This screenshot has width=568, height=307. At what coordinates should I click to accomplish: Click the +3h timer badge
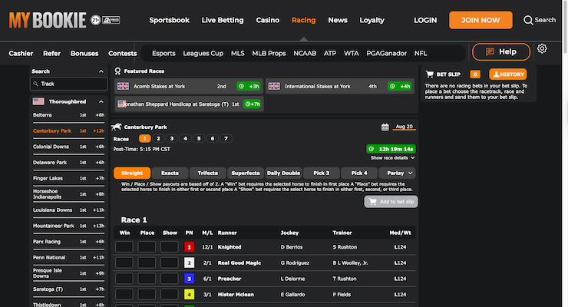coord(249,86)
